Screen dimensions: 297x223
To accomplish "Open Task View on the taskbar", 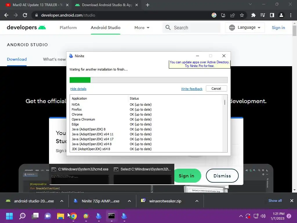I will [35, 216].
